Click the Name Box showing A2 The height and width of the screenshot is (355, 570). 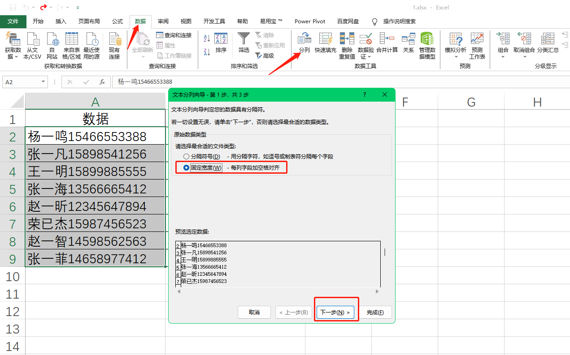21,82
